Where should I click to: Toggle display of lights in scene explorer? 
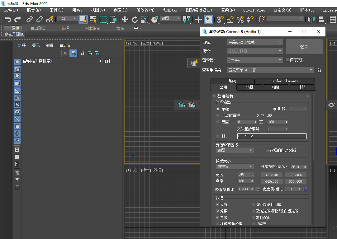click(17, 76)
